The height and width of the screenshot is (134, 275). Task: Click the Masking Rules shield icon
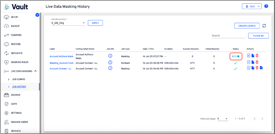pyautogui.click(x=6, y=62)
